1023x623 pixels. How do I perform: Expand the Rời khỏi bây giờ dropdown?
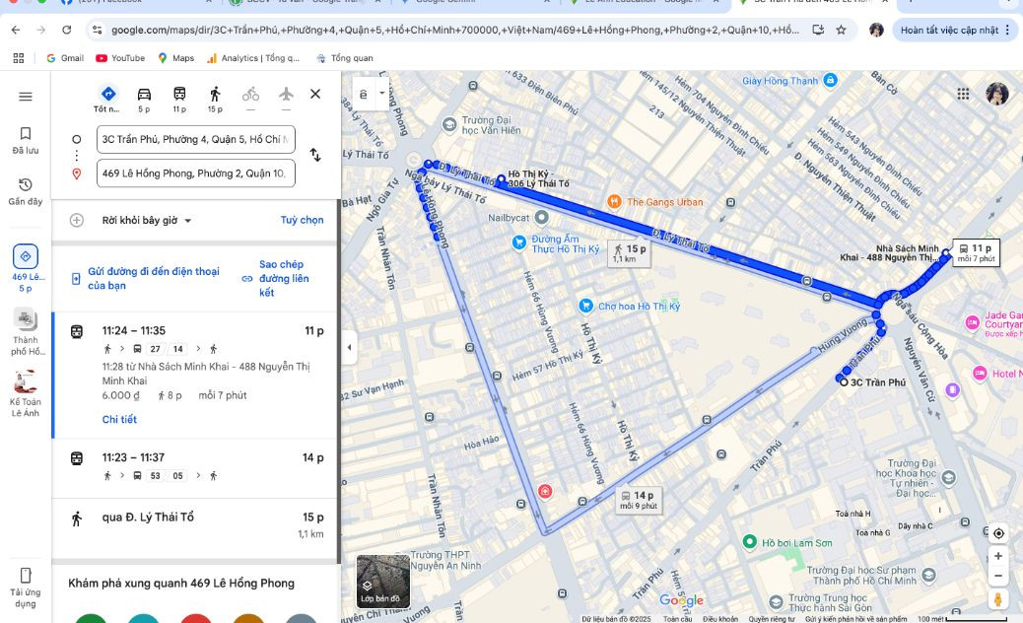coord(147,221)
